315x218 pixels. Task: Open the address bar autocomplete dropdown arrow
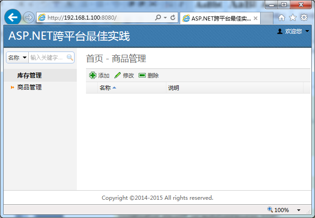(165, 18)
